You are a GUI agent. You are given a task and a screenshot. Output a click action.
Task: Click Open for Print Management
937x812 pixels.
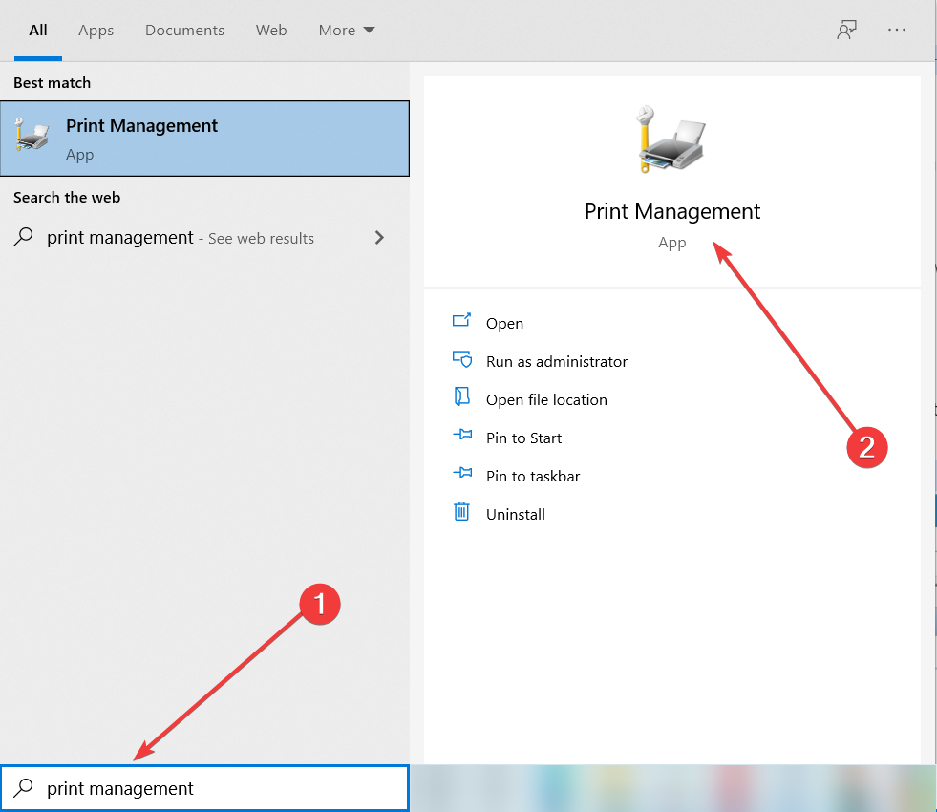(x=504, y=323)
